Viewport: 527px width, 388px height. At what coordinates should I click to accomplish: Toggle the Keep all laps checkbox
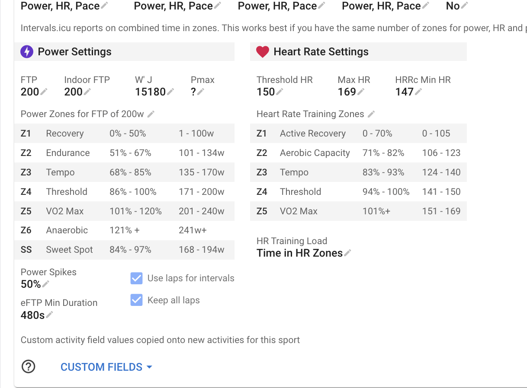[x=136, y=300]
